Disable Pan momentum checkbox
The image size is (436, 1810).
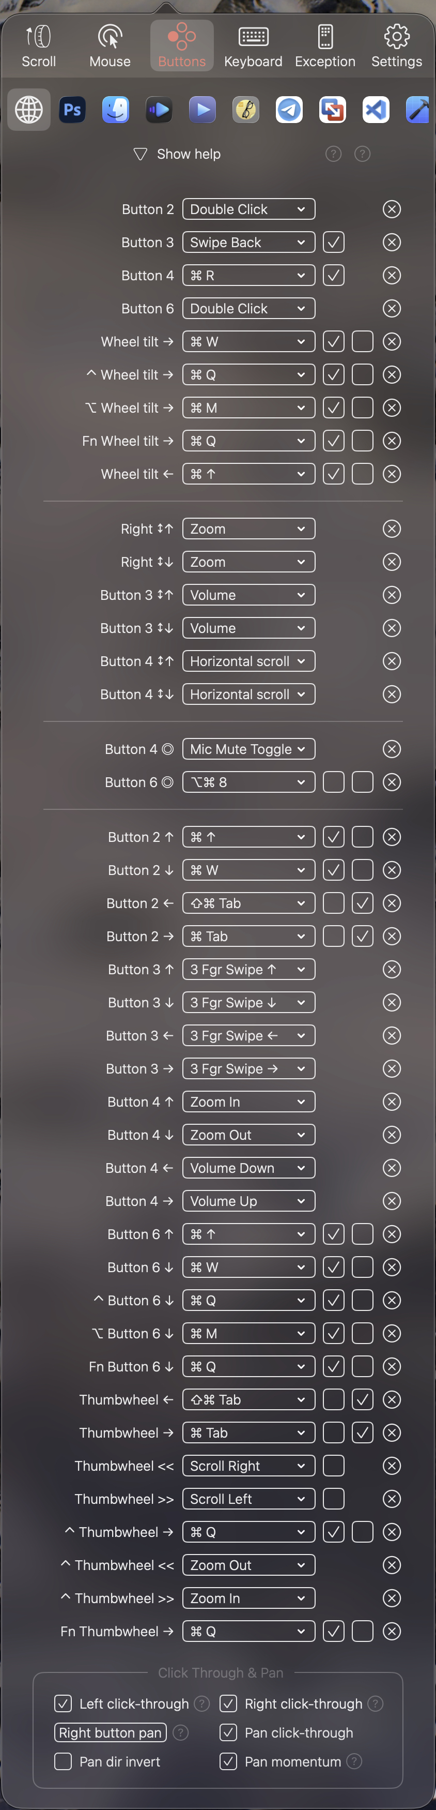pyautogui.click(x=228, y=1761)
